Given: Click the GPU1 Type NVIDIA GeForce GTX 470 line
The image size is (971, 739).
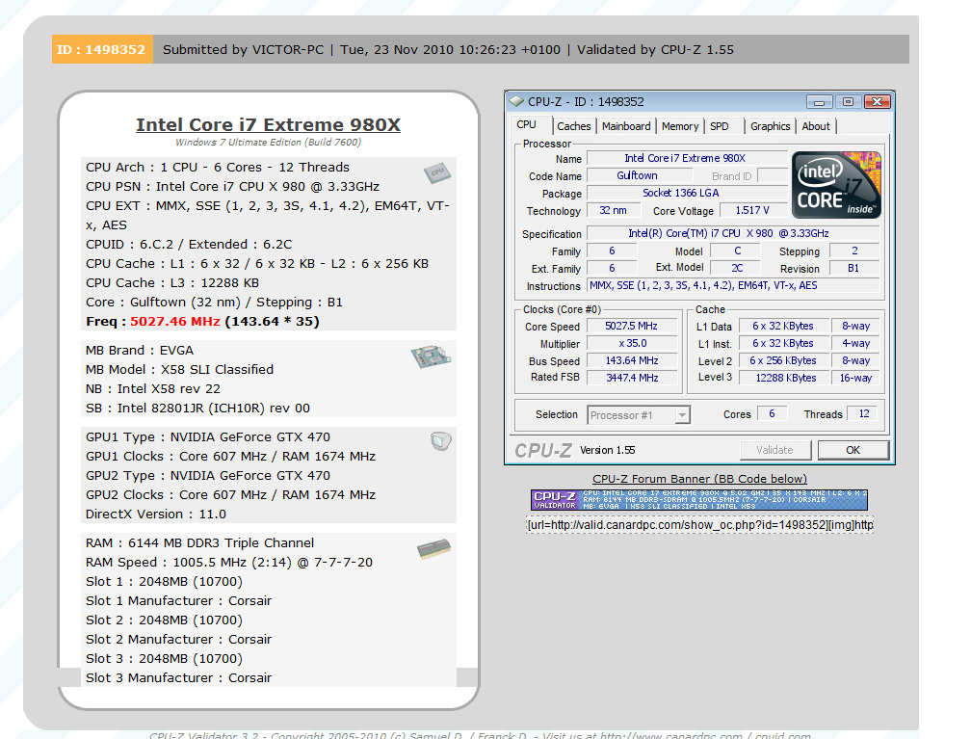Looking at the screenshot, I should (208, 437).
